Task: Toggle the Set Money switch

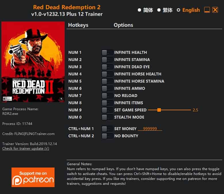Action: tap(107, 129)
